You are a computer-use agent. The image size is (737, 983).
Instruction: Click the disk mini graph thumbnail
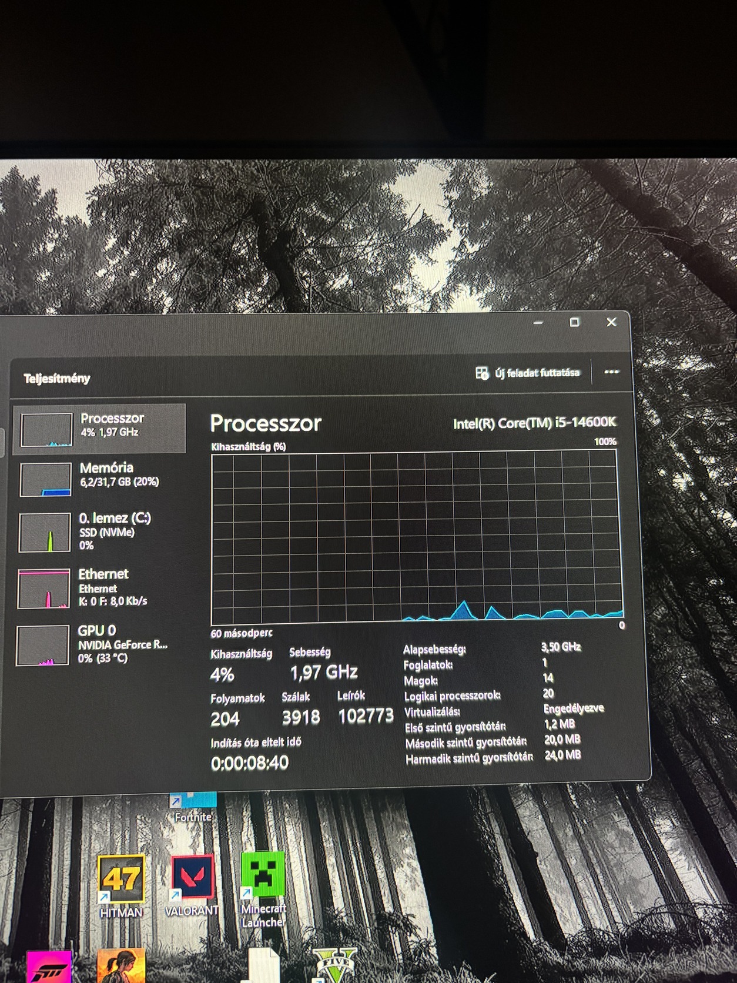(x=45, y=532)
